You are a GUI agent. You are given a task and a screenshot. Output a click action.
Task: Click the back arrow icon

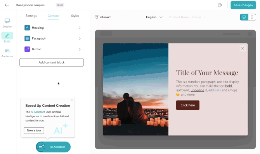point(7,5)
